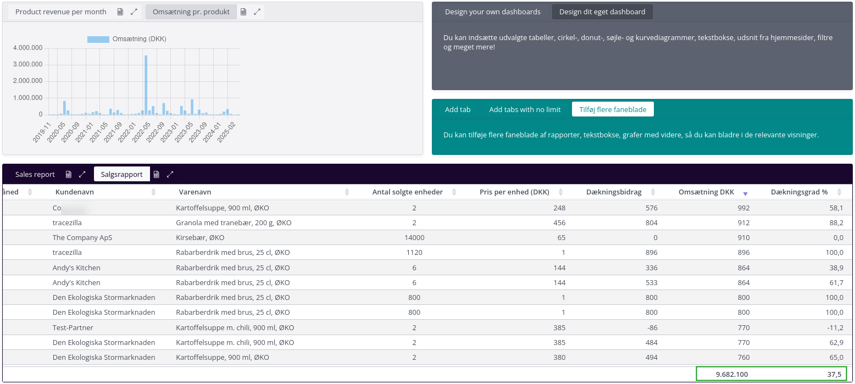Sort using the Dækningsbidrag arrows
Screen dimensions: 855x384
tap(653, 192)
